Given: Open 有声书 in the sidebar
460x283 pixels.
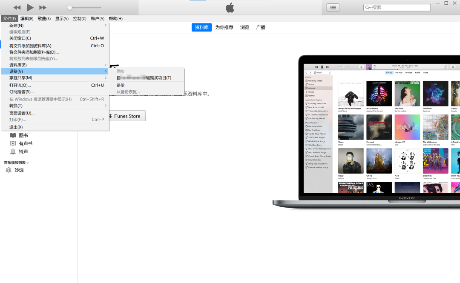Looking at the screenshot, I should tap(26, 143).
